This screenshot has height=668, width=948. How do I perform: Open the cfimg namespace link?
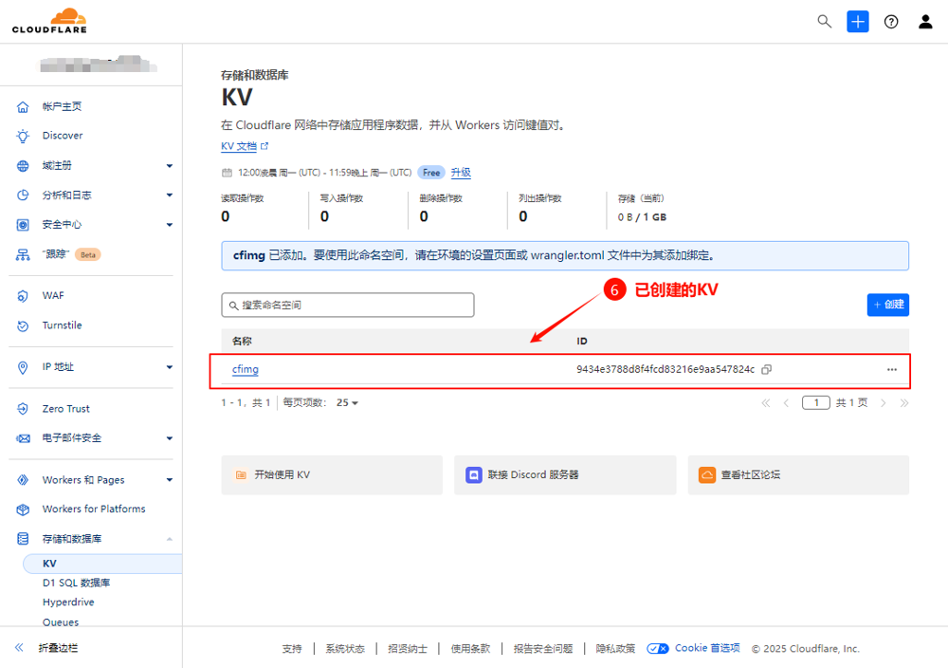(x=246, y=369)
